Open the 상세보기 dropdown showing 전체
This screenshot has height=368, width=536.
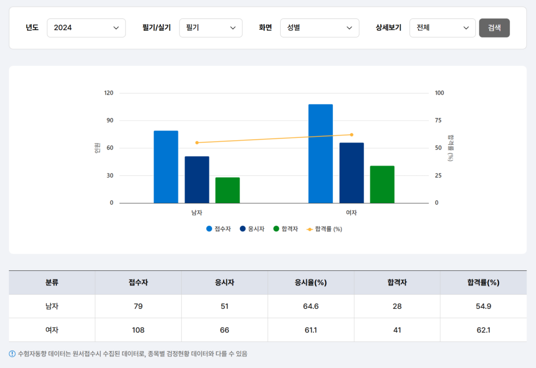(442, 28)
